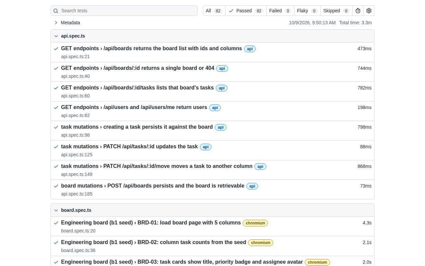This screenshot has width=425, height=266.
Task: Click the pass check beside POST /api/boards test
Action: [56, 186]
